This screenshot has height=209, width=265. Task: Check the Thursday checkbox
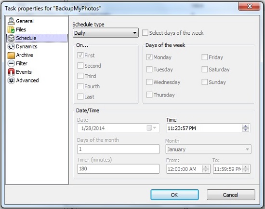pyautogui.click(x=149, y=95)
